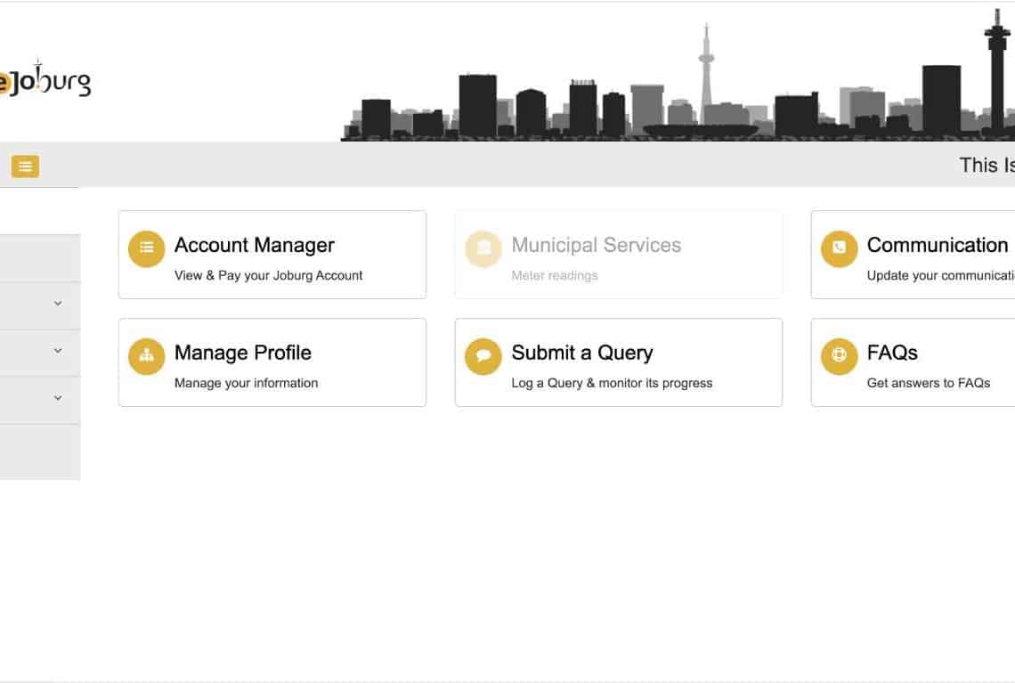Screen dimensions: 1015x683
Task: Click the Manage Profile sitemap icon
Action: (x=147, y=357)
